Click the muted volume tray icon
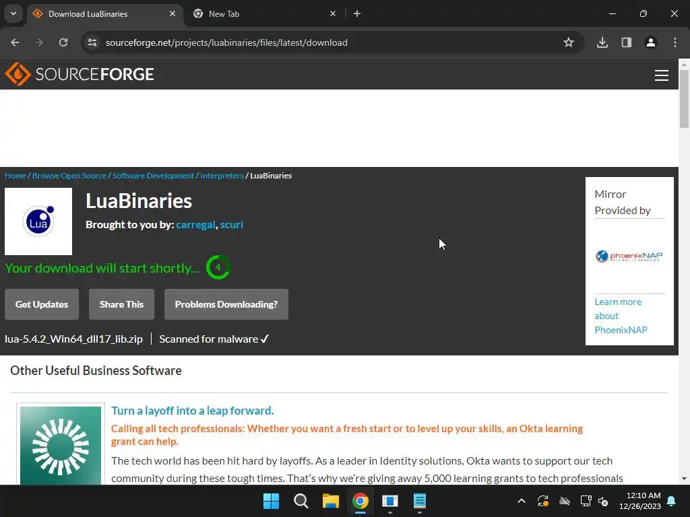 coord(603,501)
